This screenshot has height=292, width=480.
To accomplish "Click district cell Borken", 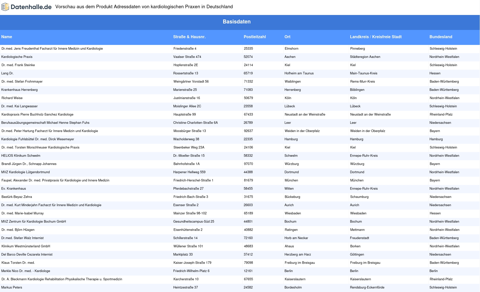I will [x=355, y=246].
